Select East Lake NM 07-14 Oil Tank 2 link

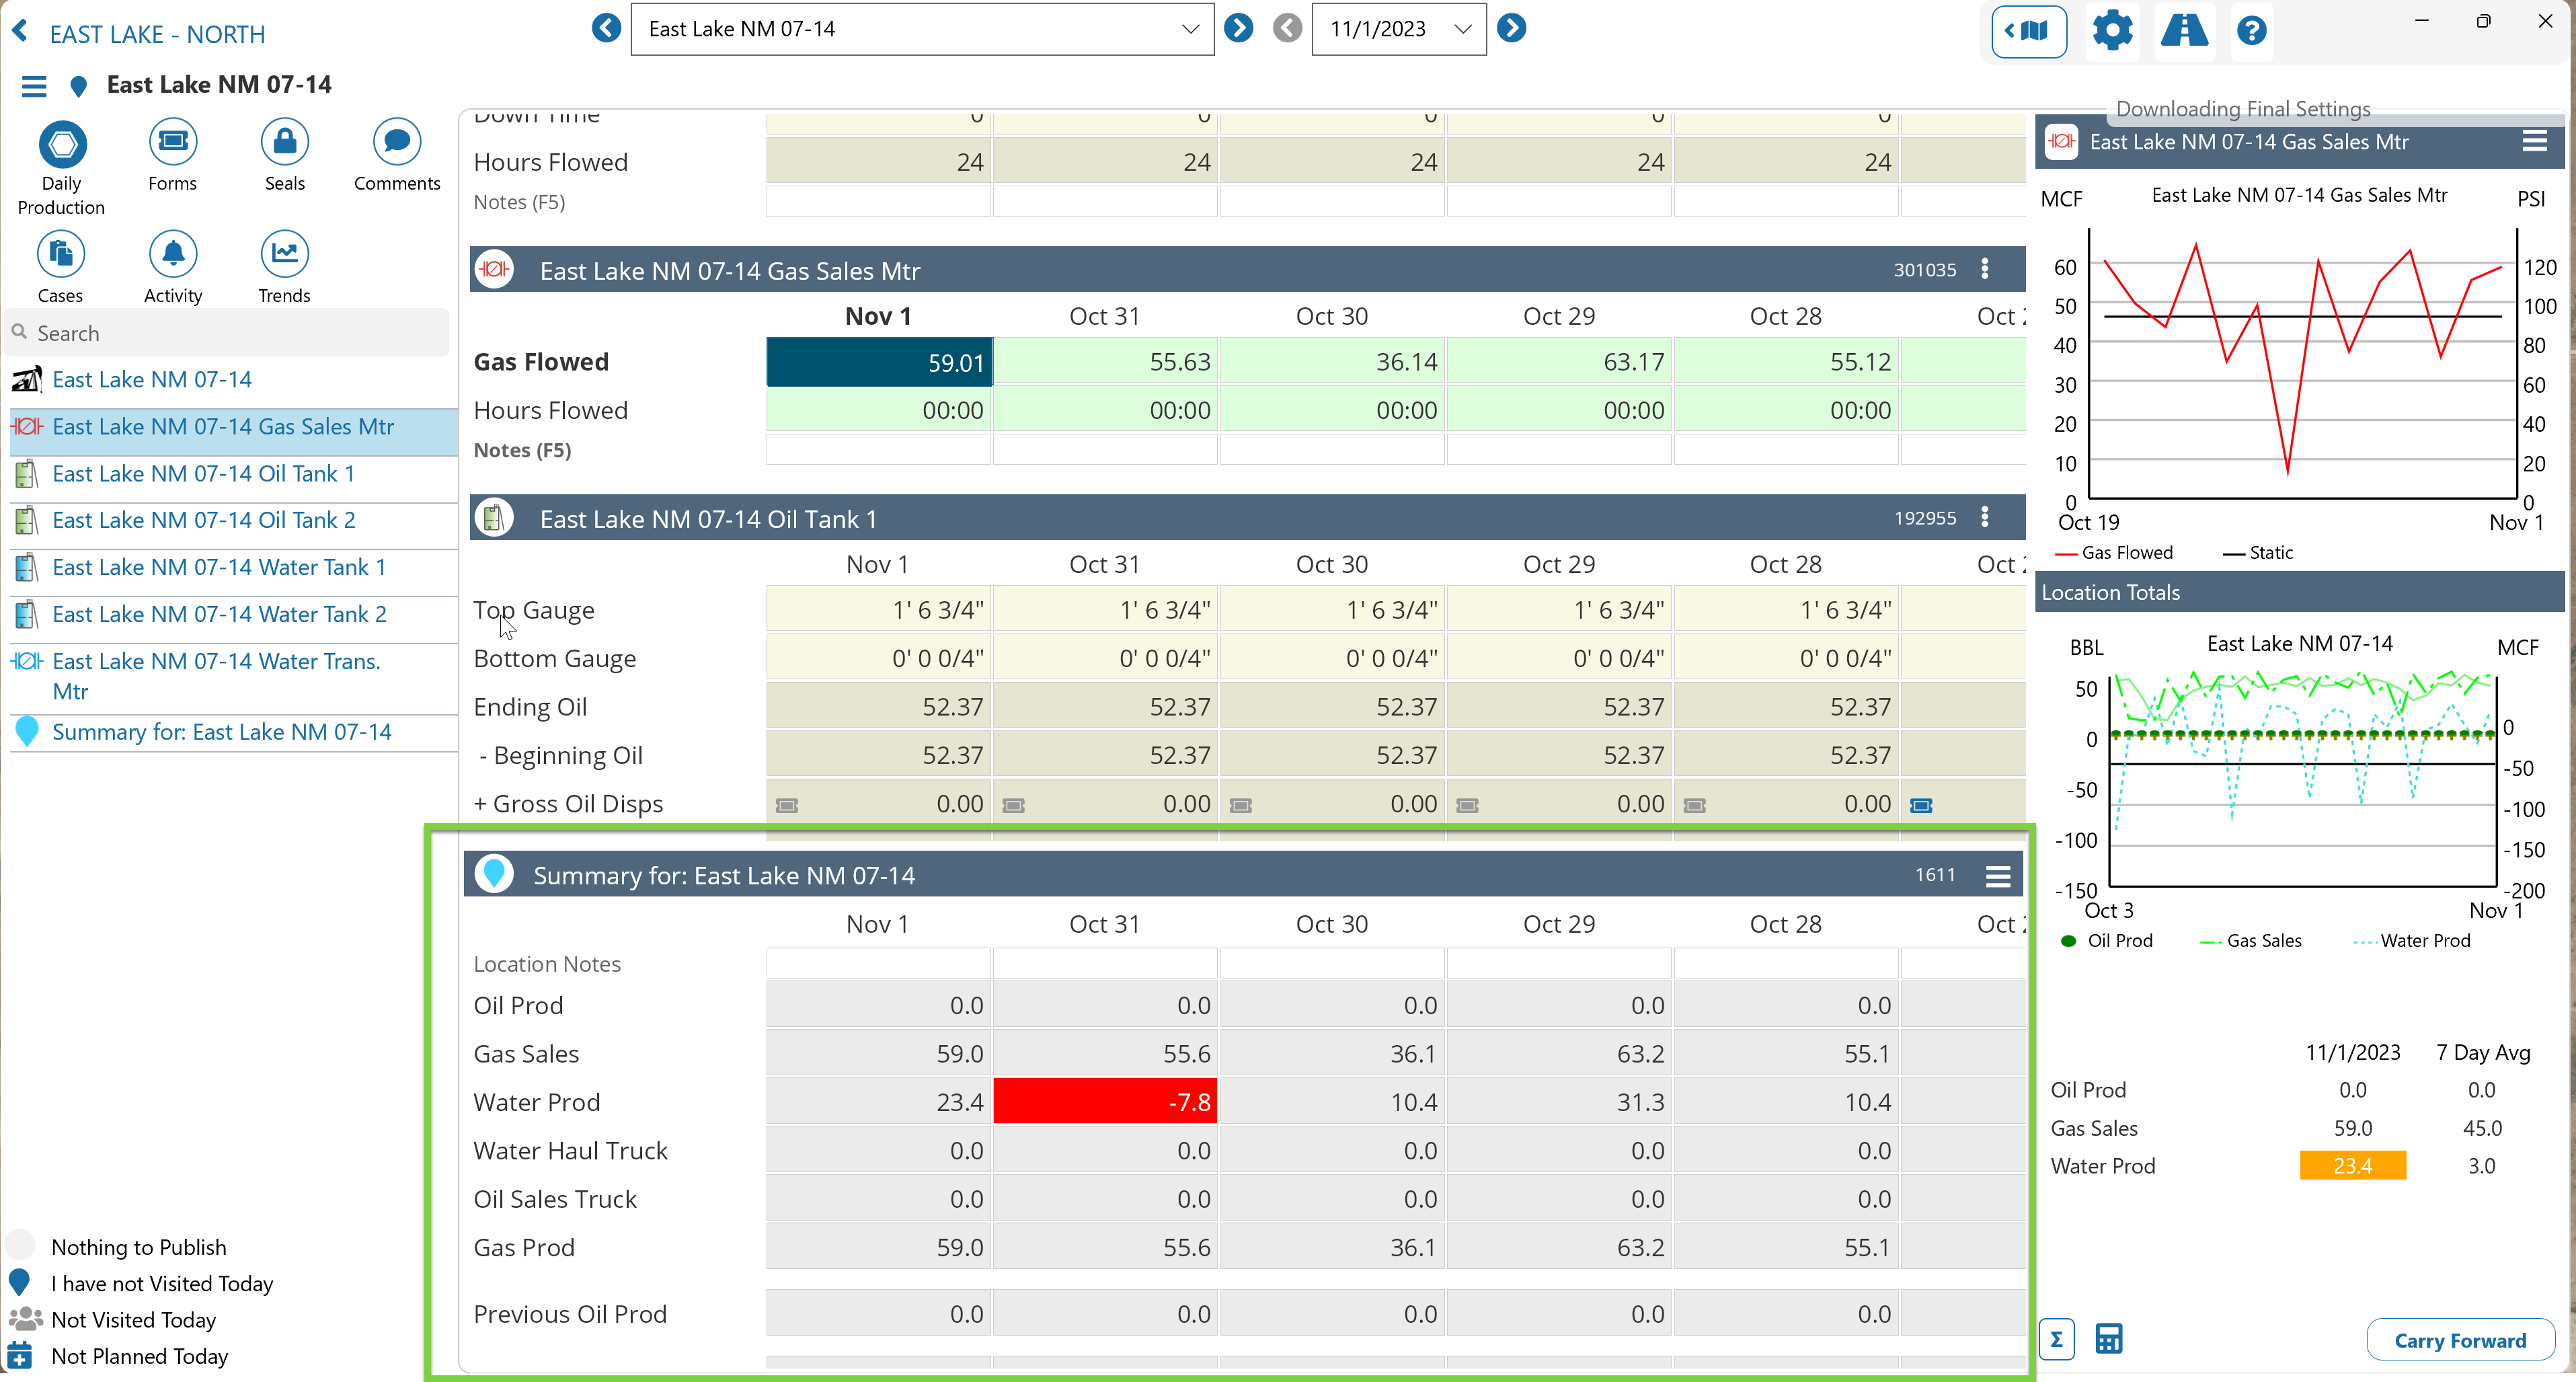pos(204,520)
